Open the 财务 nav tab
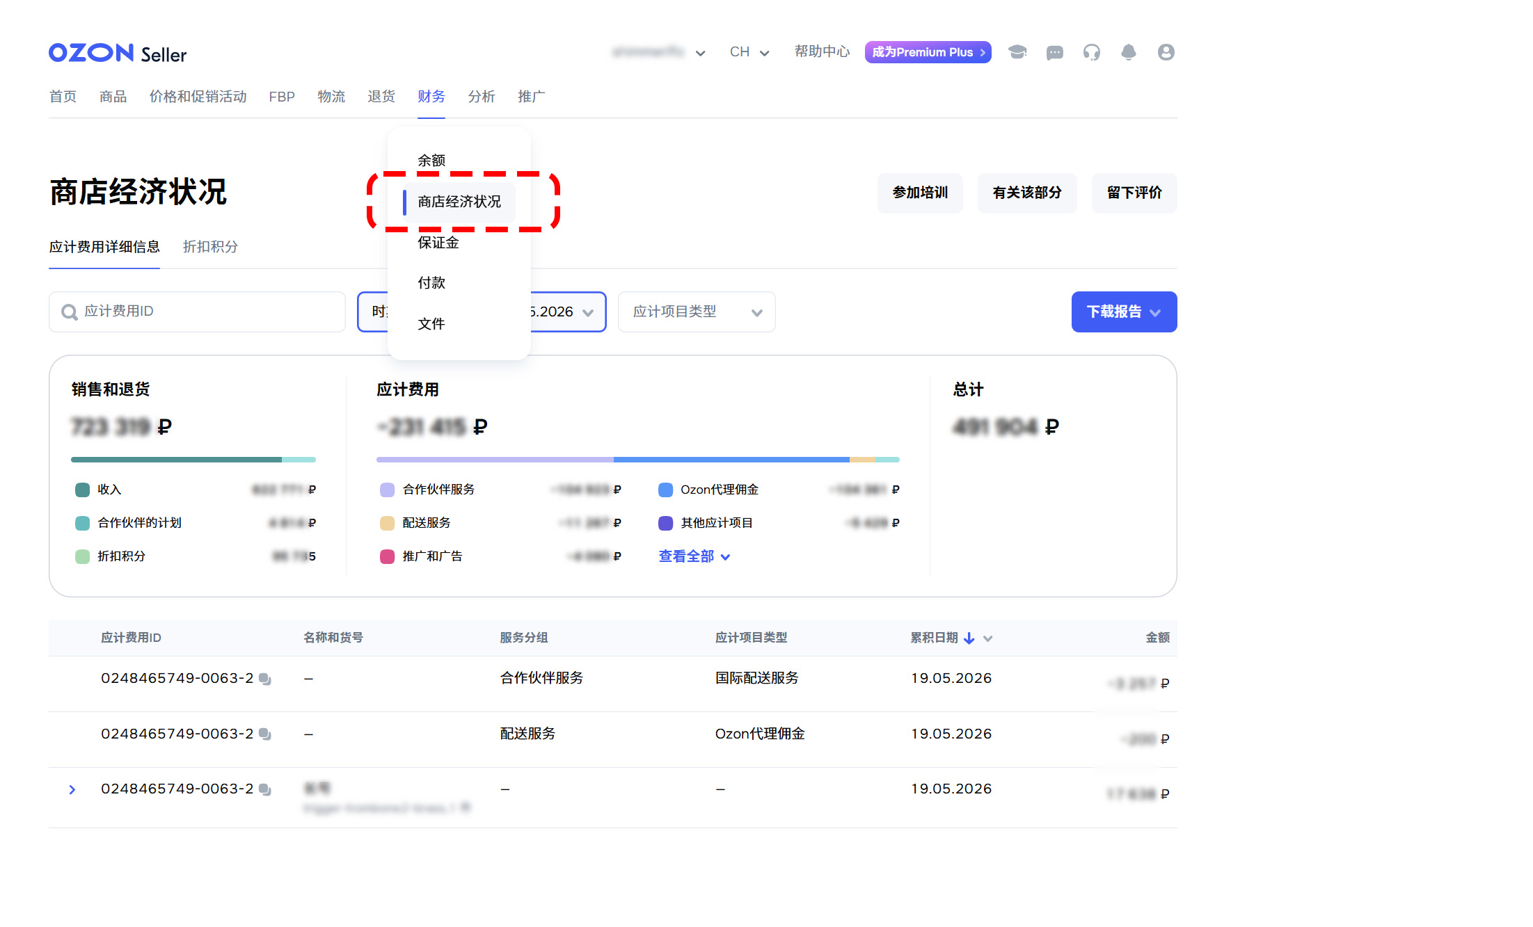This screenshot has height=927, width=1533. pos(431,96)
